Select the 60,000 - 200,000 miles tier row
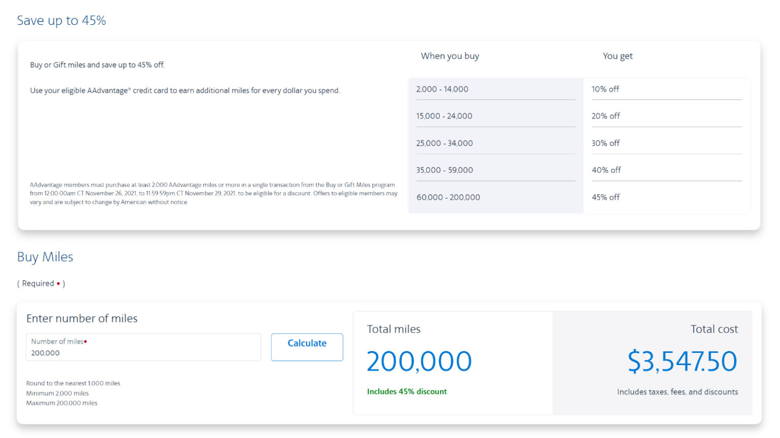The height and width of the screenshot is (438, 780). (x=448, y=197)
